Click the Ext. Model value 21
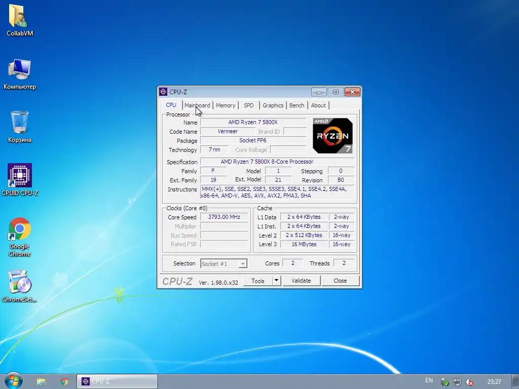The height and width of the screenshot is (389, 519). pyautogui.click(x=278, y=180)
